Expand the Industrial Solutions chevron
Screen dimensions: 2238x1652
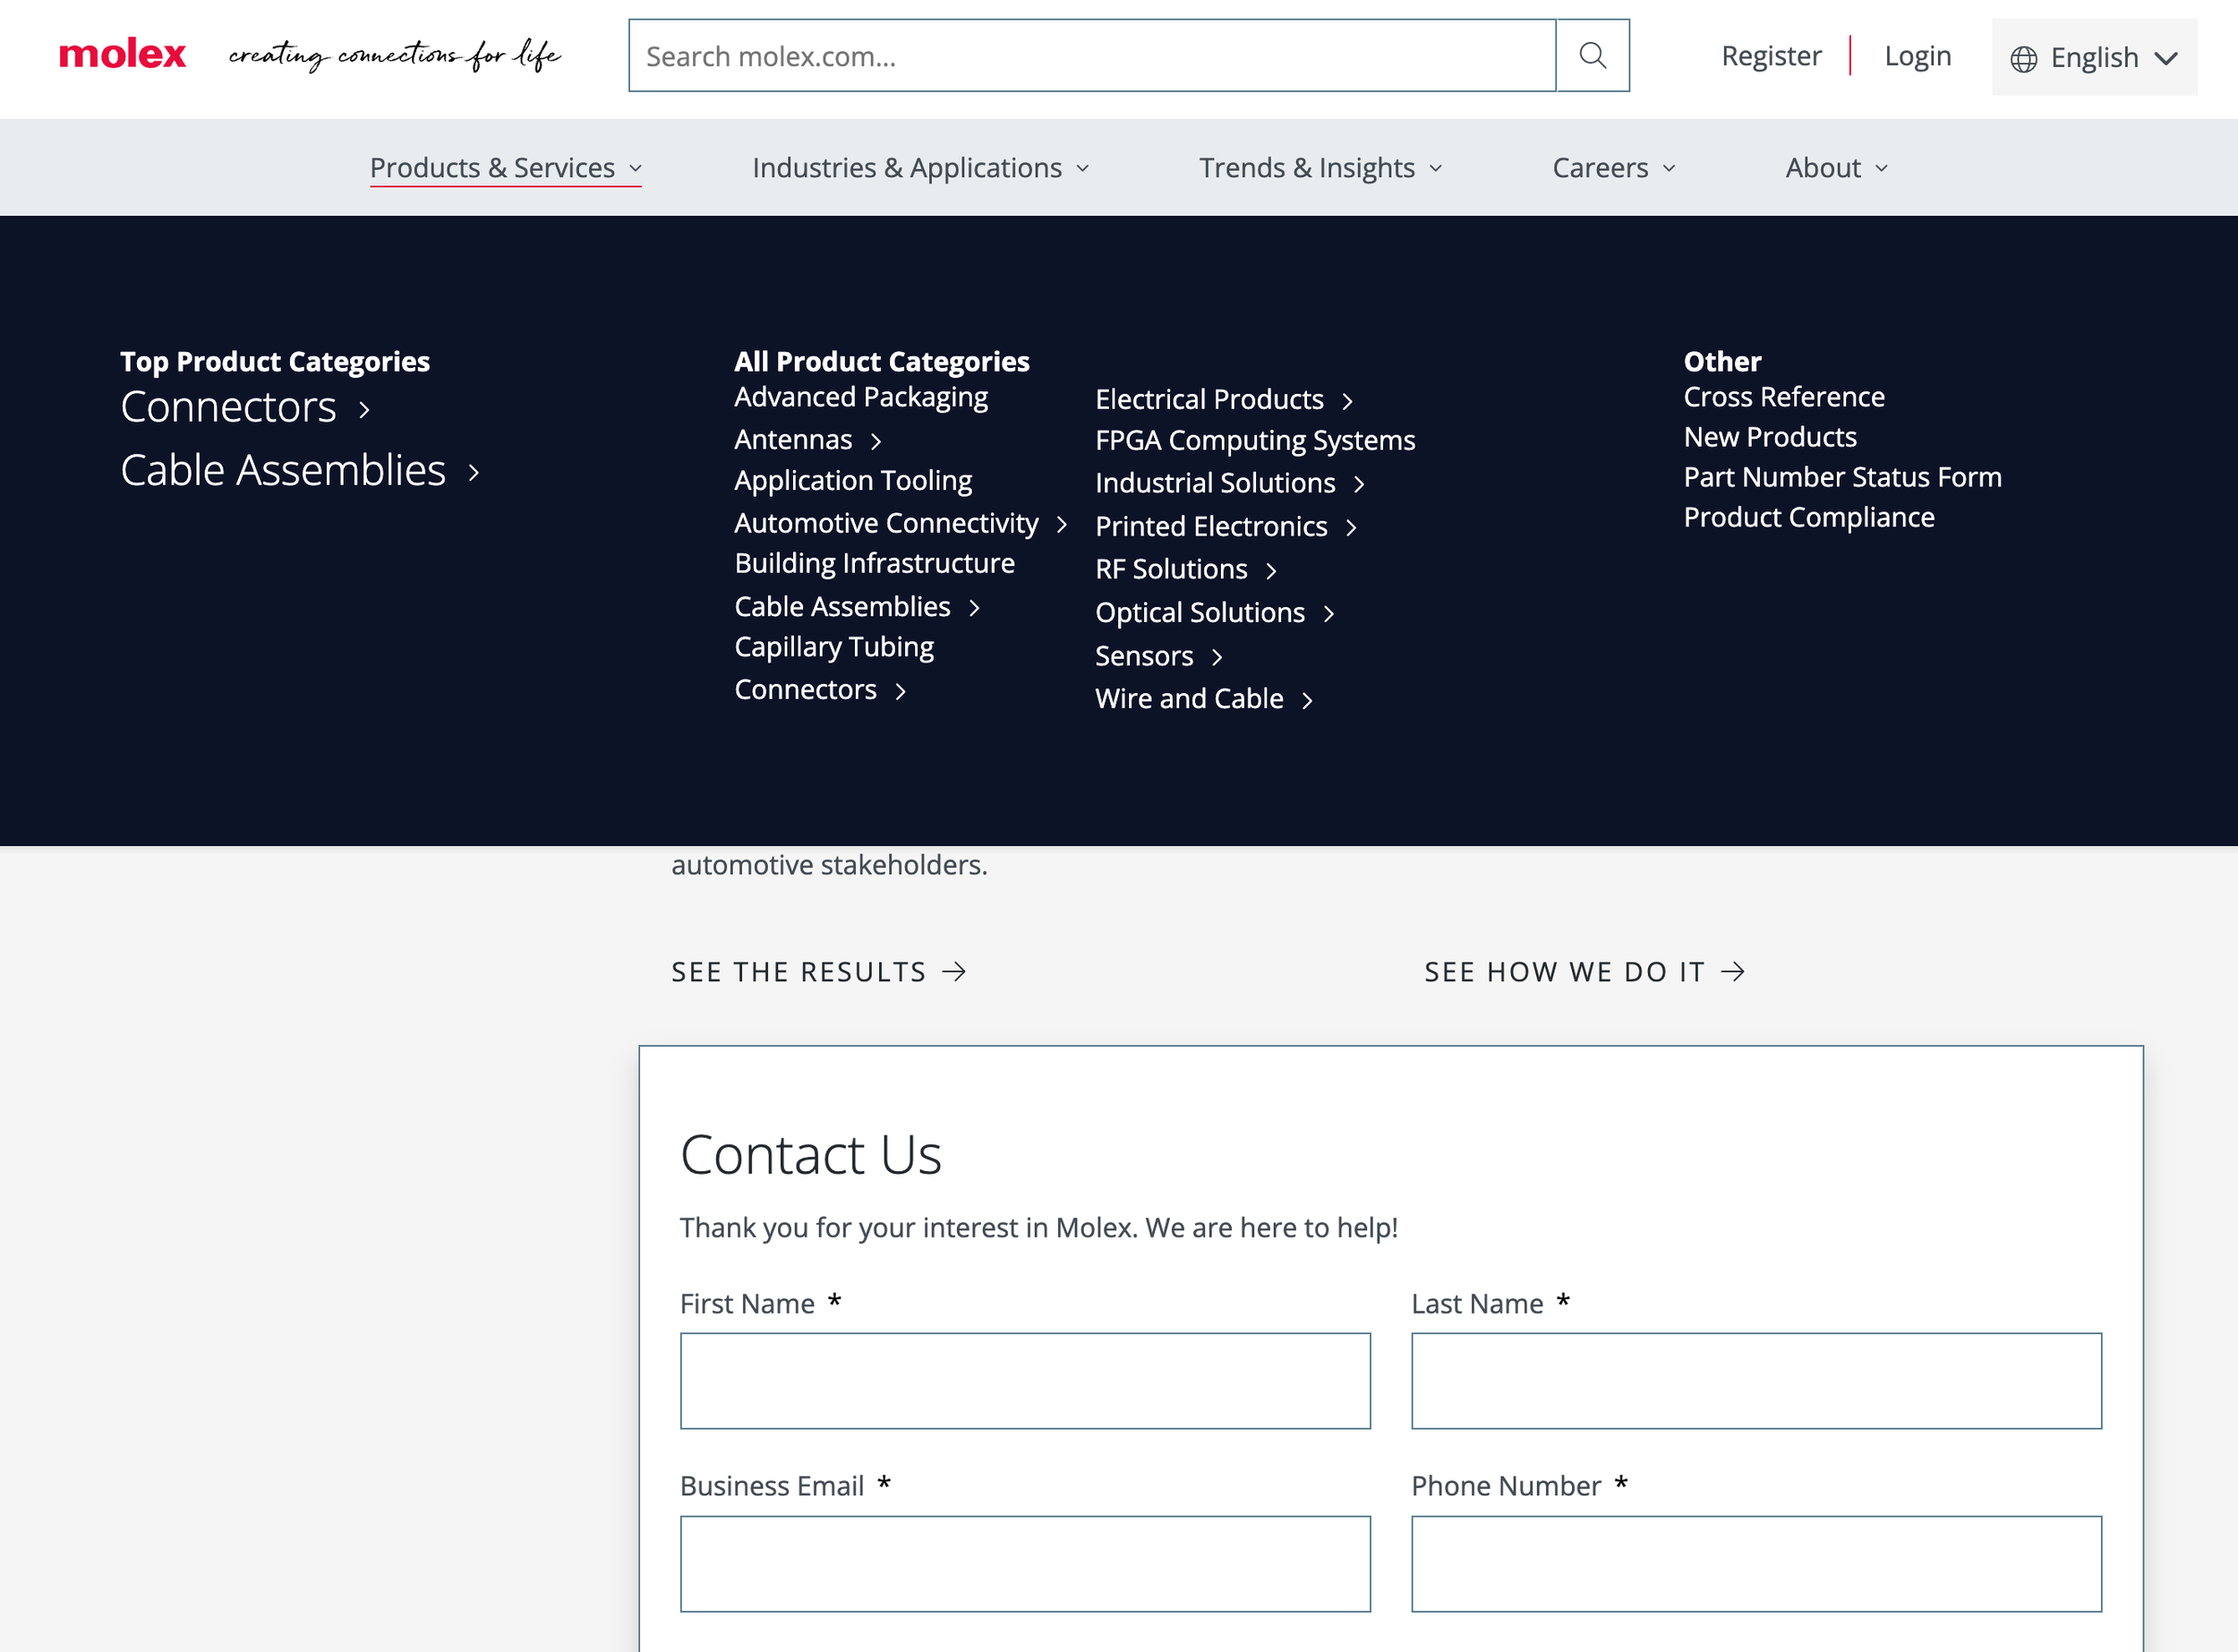coord(1360,484)
